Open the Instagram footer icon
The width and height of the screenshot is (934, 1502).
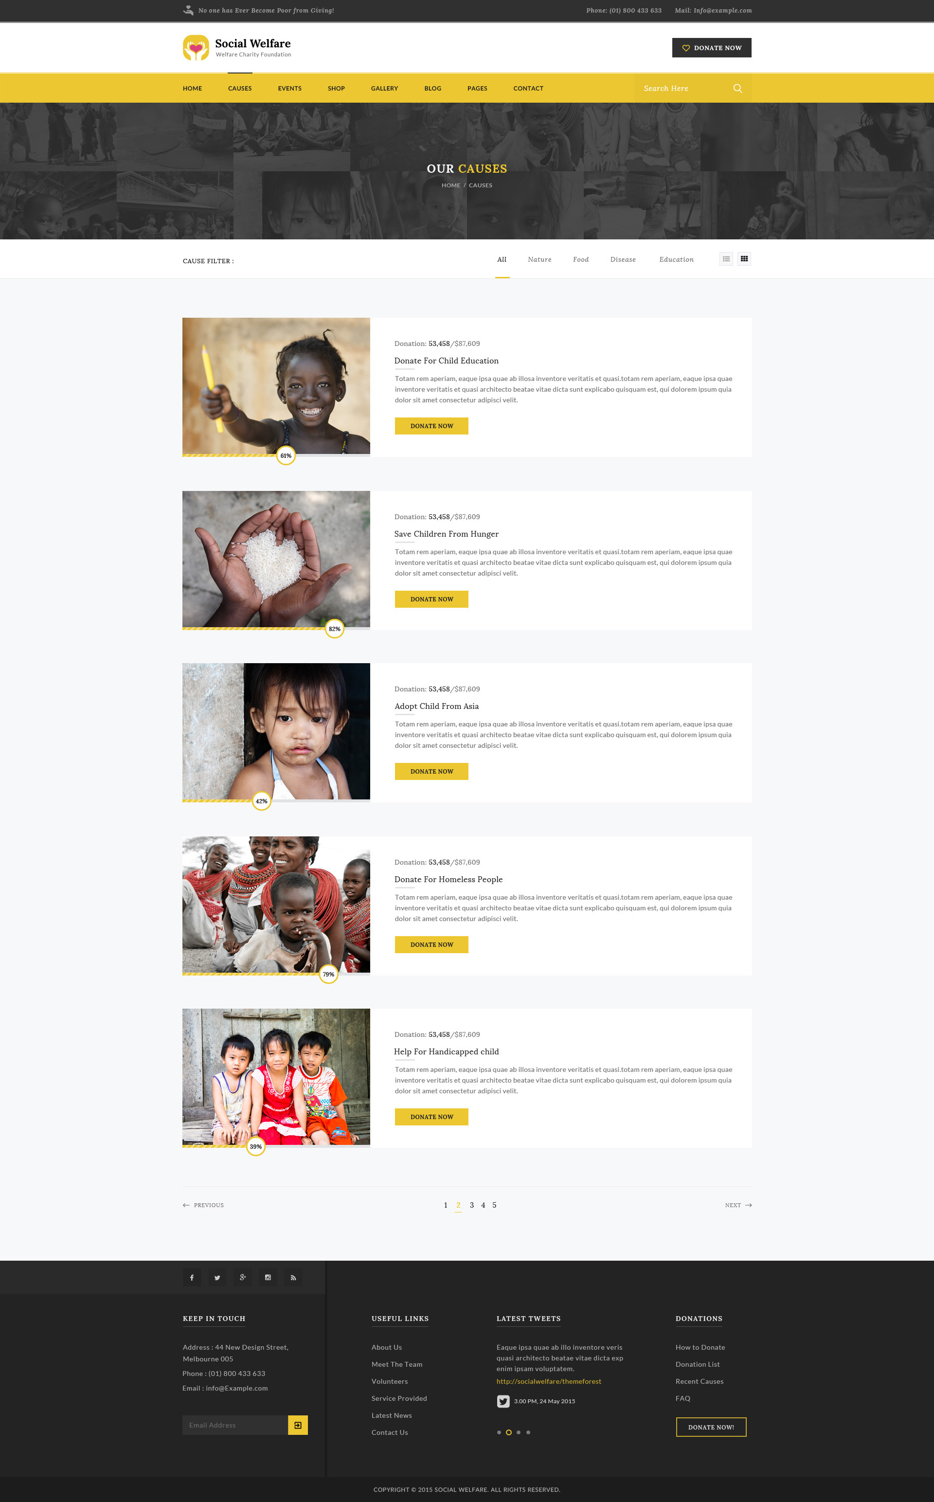tap(268, 1277)
